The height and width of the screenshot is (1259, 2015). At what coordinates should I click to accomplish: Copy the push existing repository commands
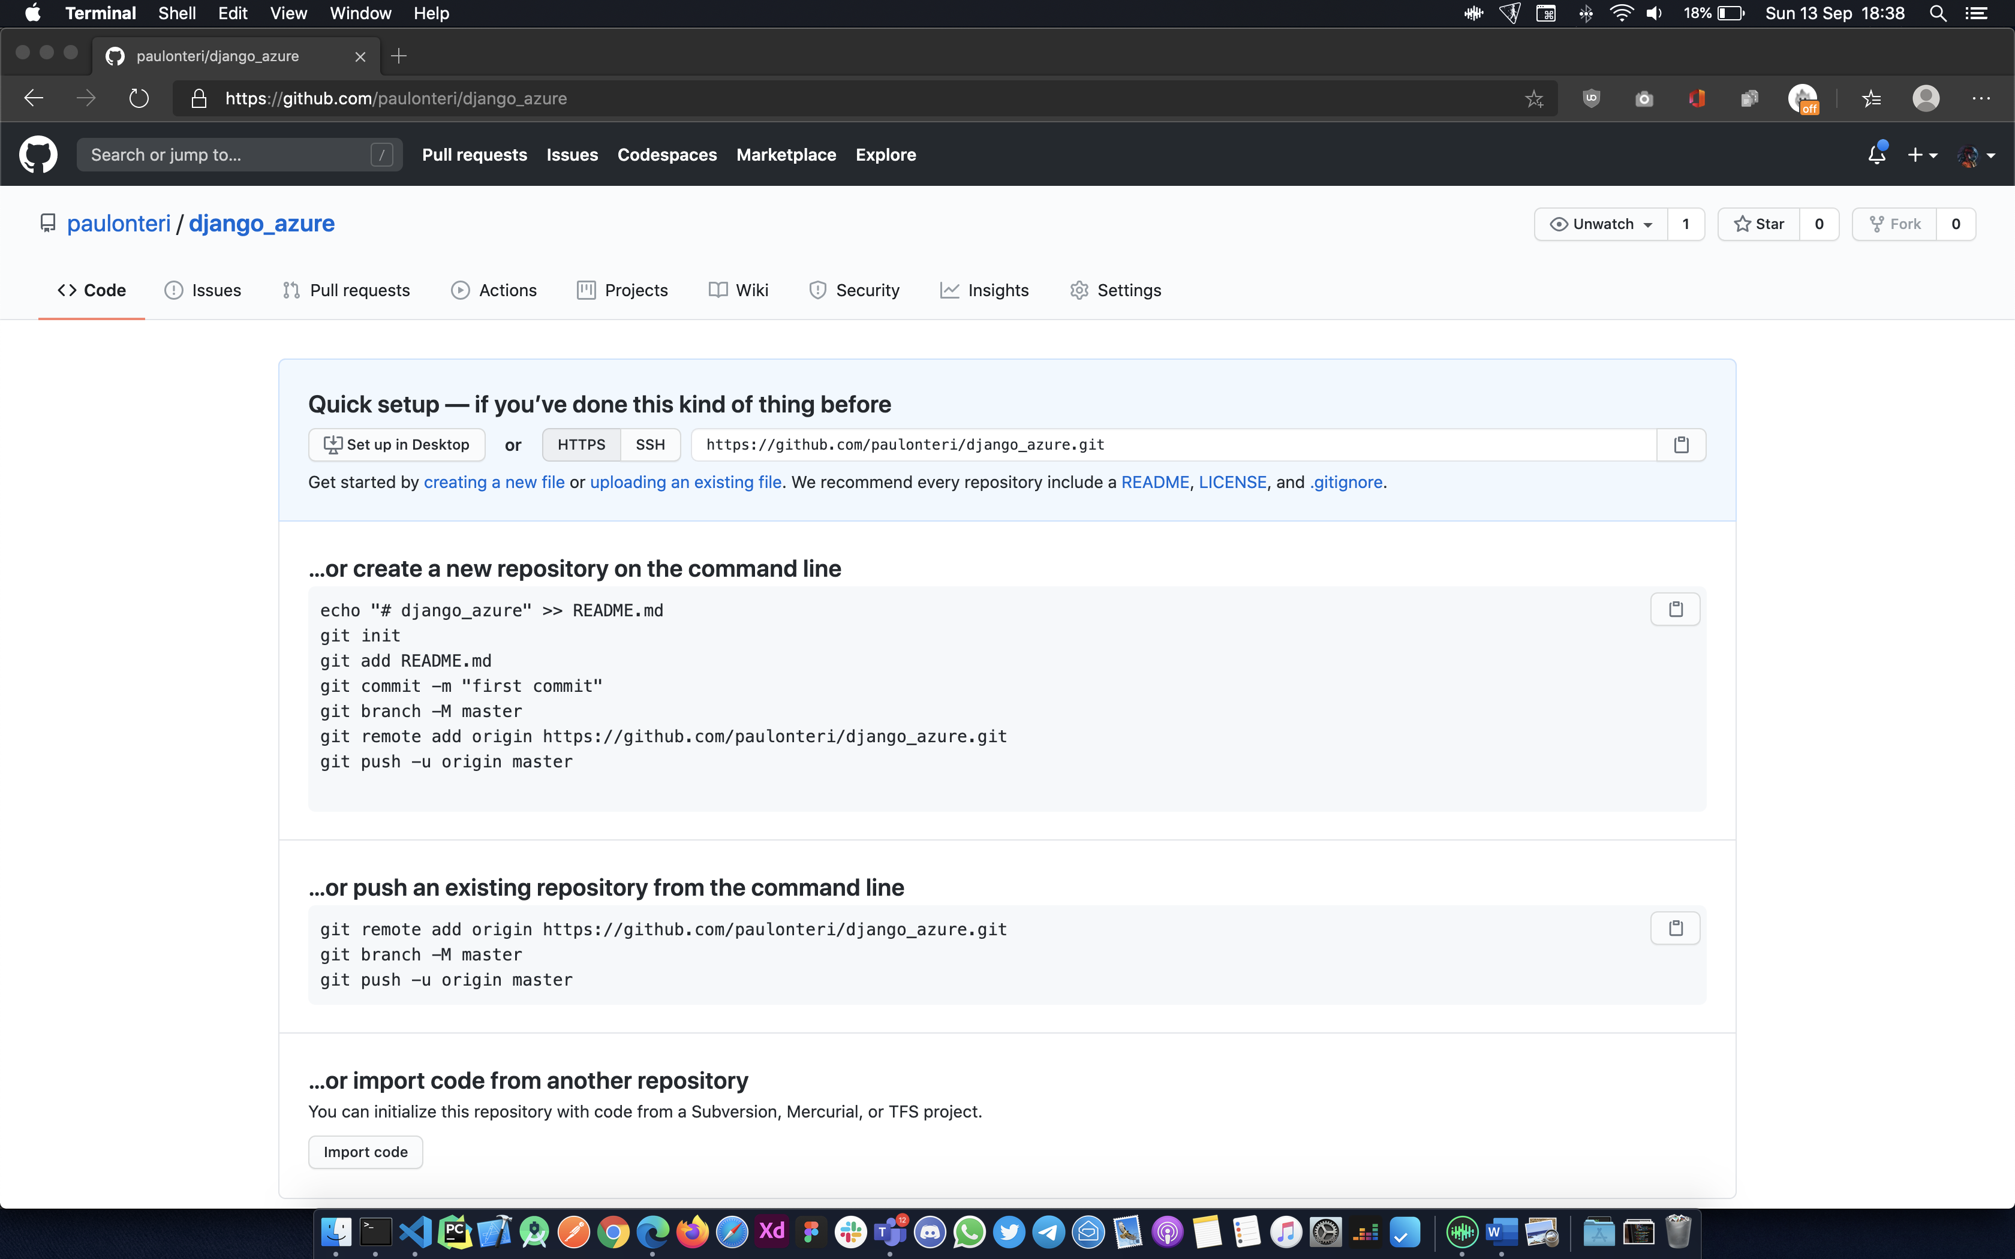pos(1674,929)
